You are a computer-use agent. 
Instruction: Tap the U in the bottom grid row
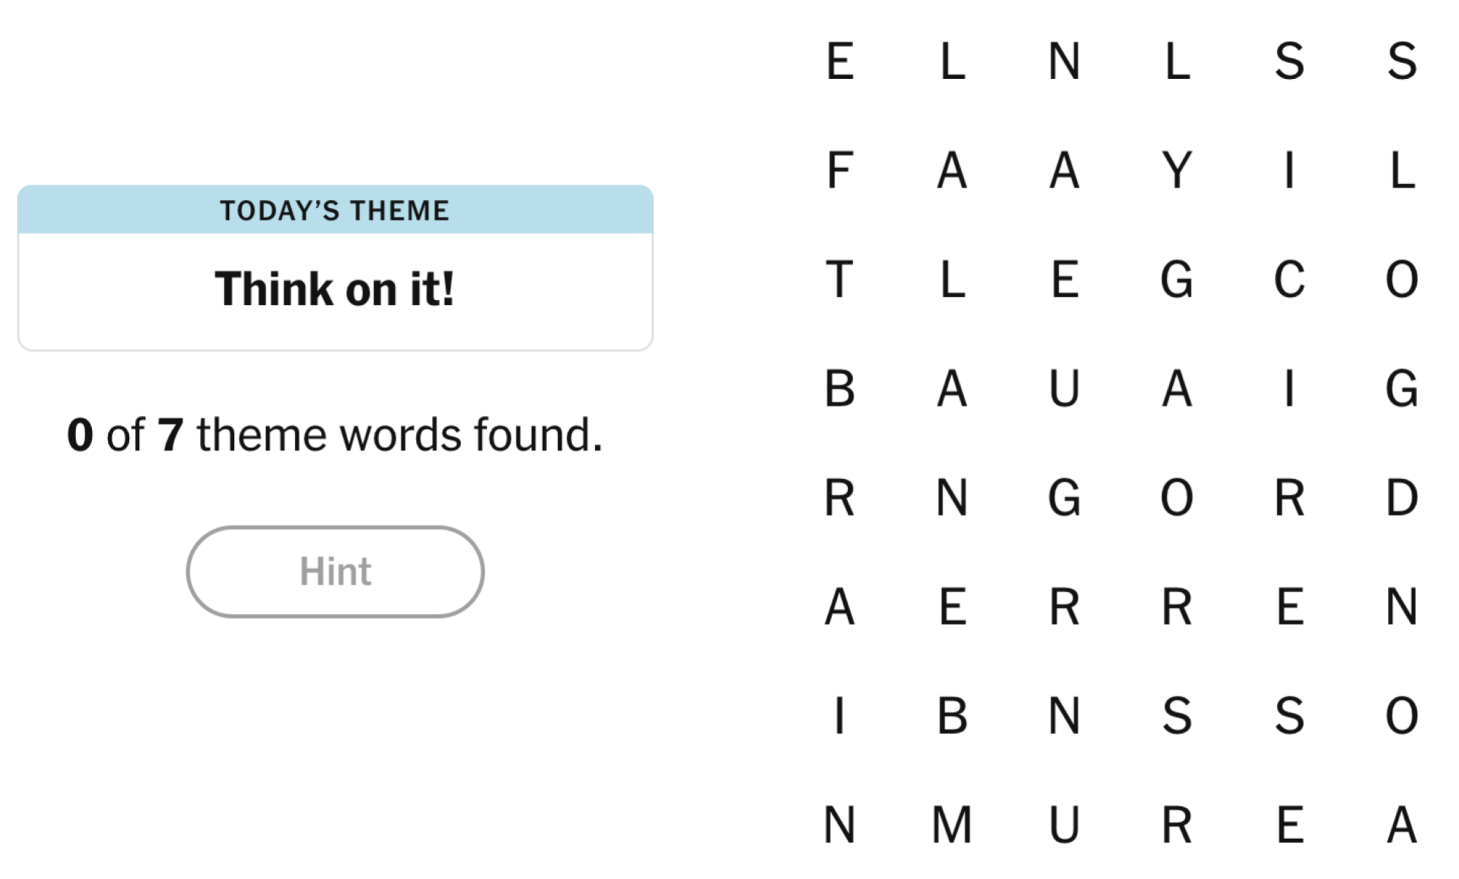[x=1064, y=825]
